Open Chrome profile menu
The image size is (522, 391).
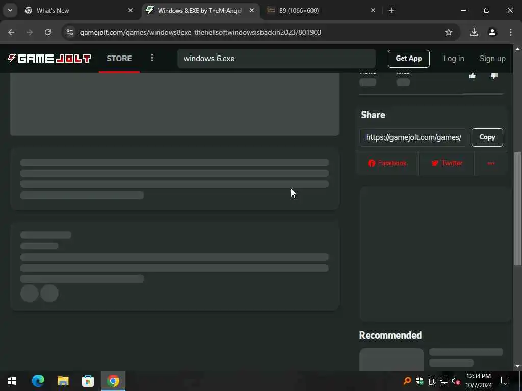tap(492, 32)
